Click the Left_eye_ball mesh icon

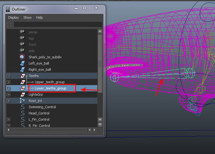coord(22,64)
